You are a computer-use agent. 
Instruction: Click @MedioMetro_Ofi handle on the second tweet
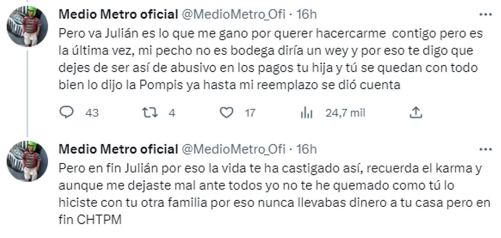pos(233,149)
